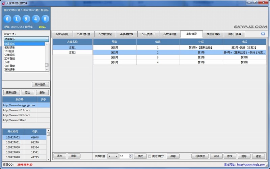Open the 推波计算器 tab
This screenshot has width=270, height=169.
coord(213,34)
